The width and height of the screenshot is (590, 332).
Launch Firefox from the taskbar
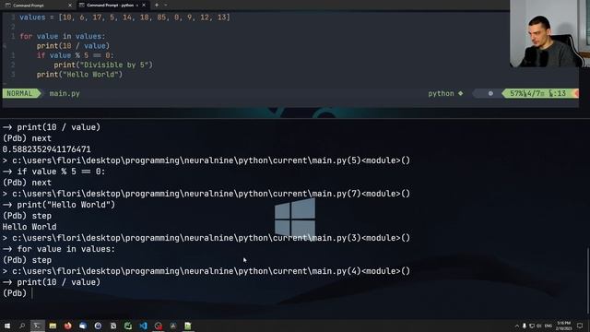coord(67,326)
